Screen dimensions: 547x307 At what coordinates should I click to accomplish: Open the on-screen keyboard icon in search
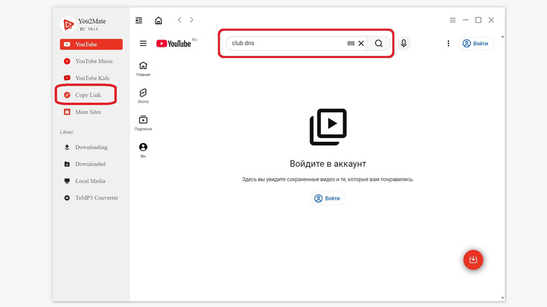351,43
